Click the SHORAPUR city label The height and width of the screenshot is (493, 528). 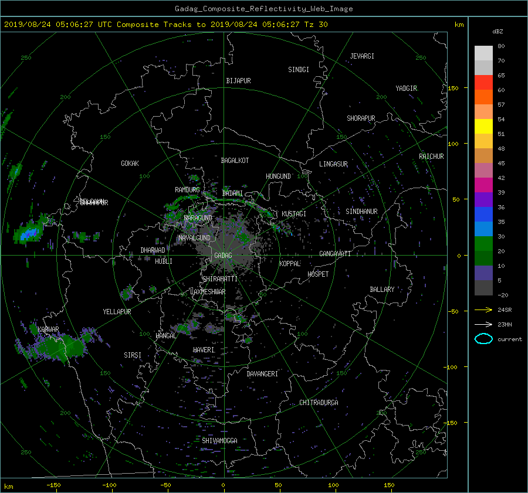click(361, 118)
